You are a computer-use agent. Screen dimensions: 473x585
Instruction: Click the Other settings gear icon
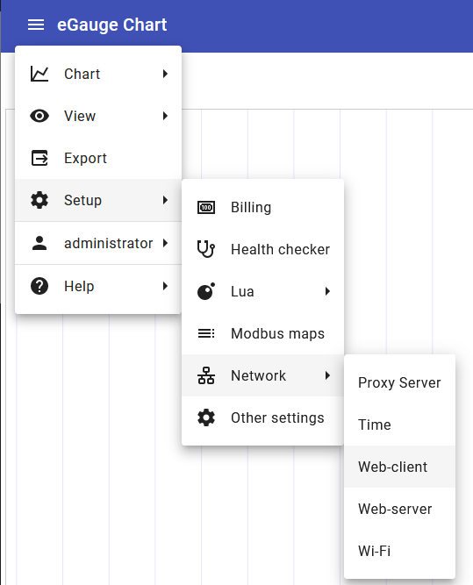(206, 417)
